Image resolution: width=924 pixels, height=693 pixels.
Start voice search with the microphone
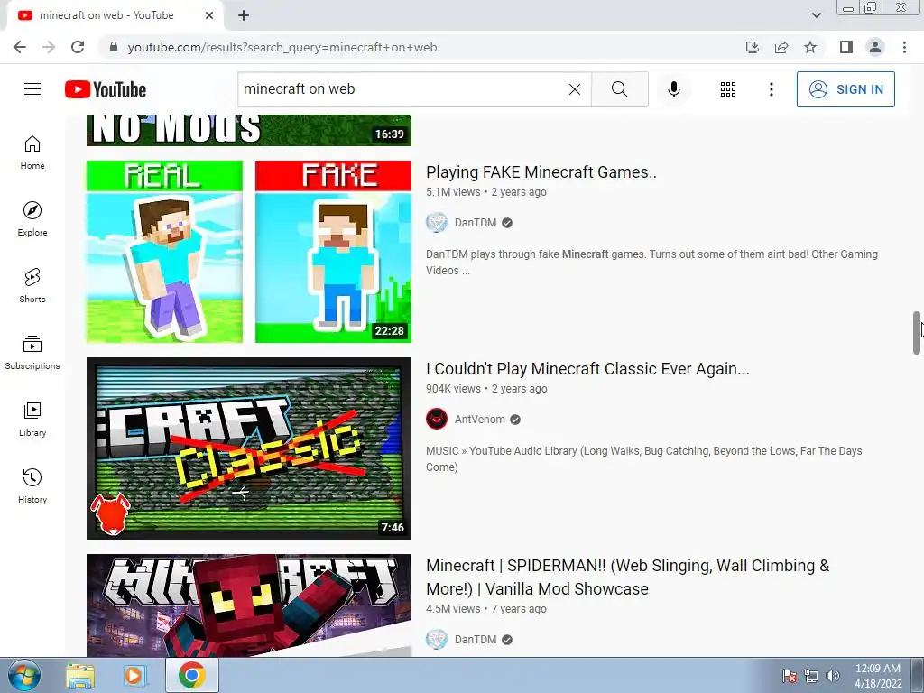pos(674,89)
